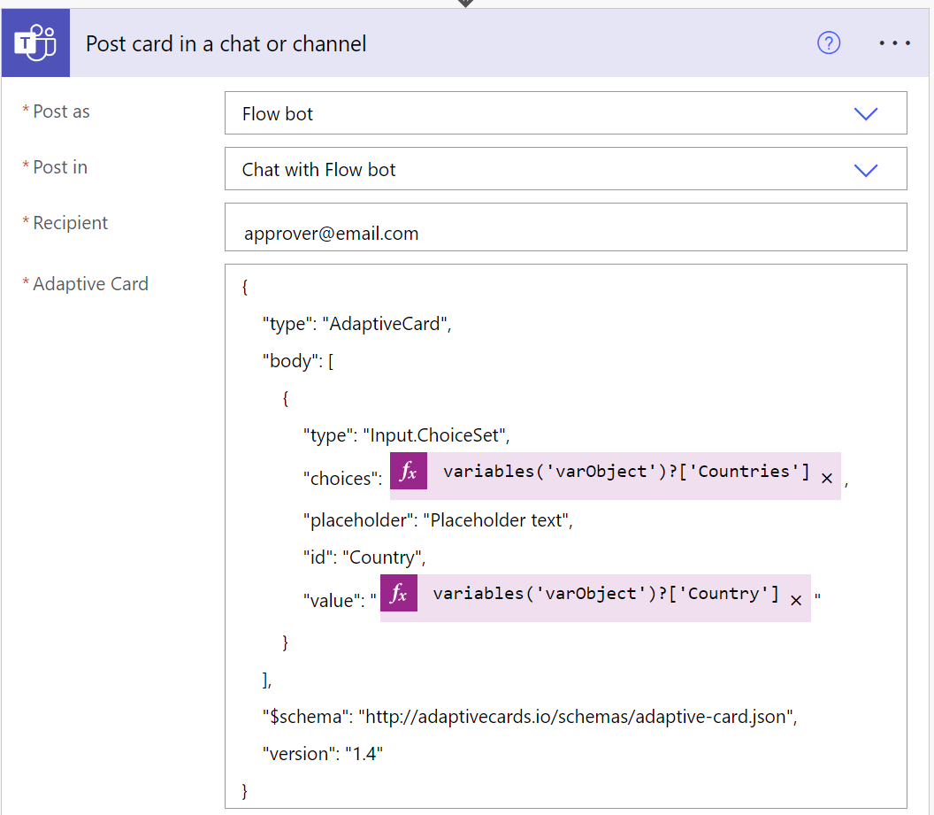Viewport: 934px width, 815px height.
Task: Click the fx icon on the Country expression
Action: coord(397,593)
